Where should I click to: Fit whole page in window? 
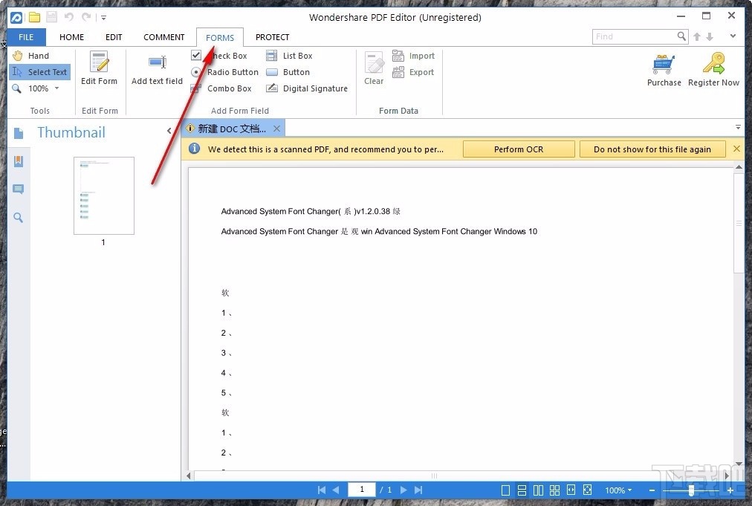pyautogui.click(x=588, y=490)
